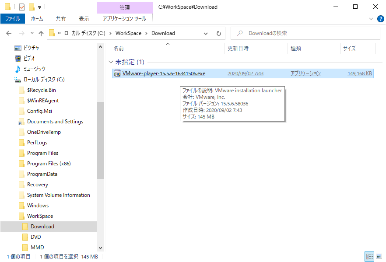Image resolution: width=386 pixels, height=262 pixels.
Task: Open the Program Files folder
Action: point(42,153)
